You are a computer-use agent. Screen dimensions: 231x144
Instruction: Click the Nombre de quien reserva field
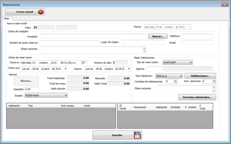(x=70, y=43)
